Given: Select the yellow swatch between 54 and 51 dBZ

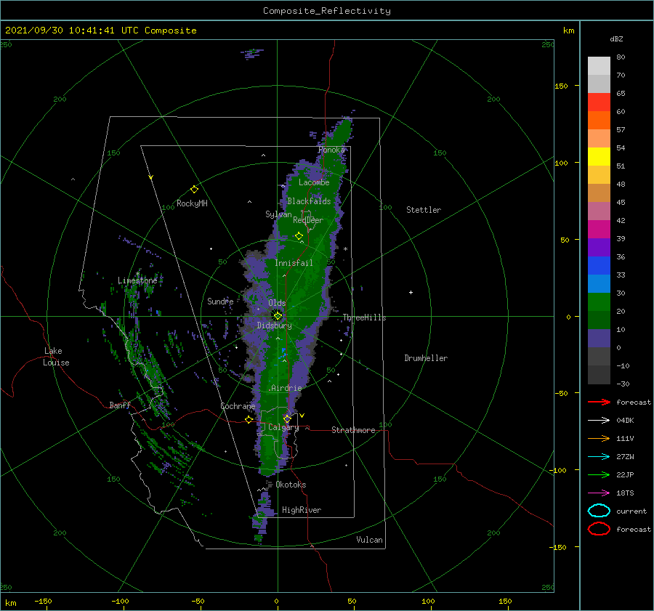Looking at the screenshot, I should [x=599, y=157].
